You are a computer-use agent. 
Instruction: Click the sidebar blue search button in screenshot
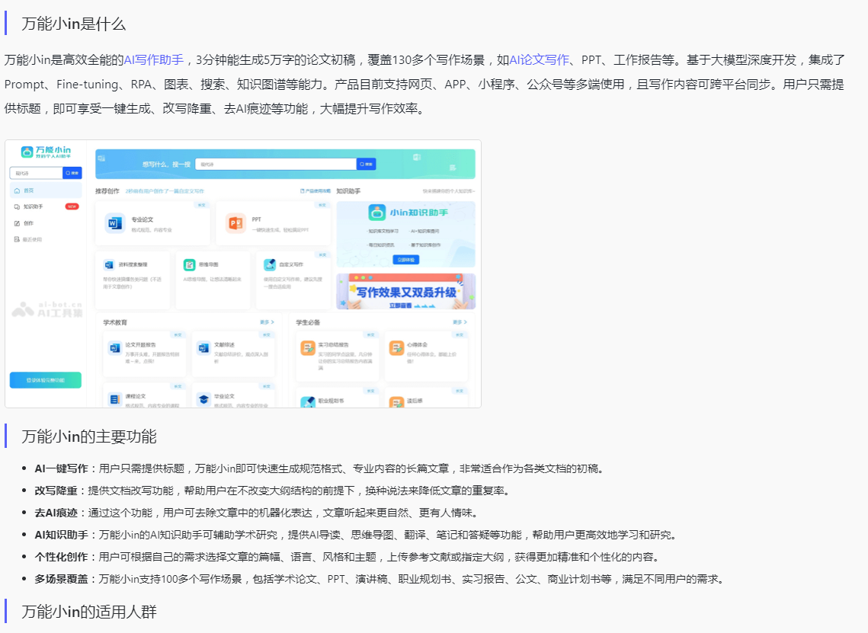tap(72, 173)
